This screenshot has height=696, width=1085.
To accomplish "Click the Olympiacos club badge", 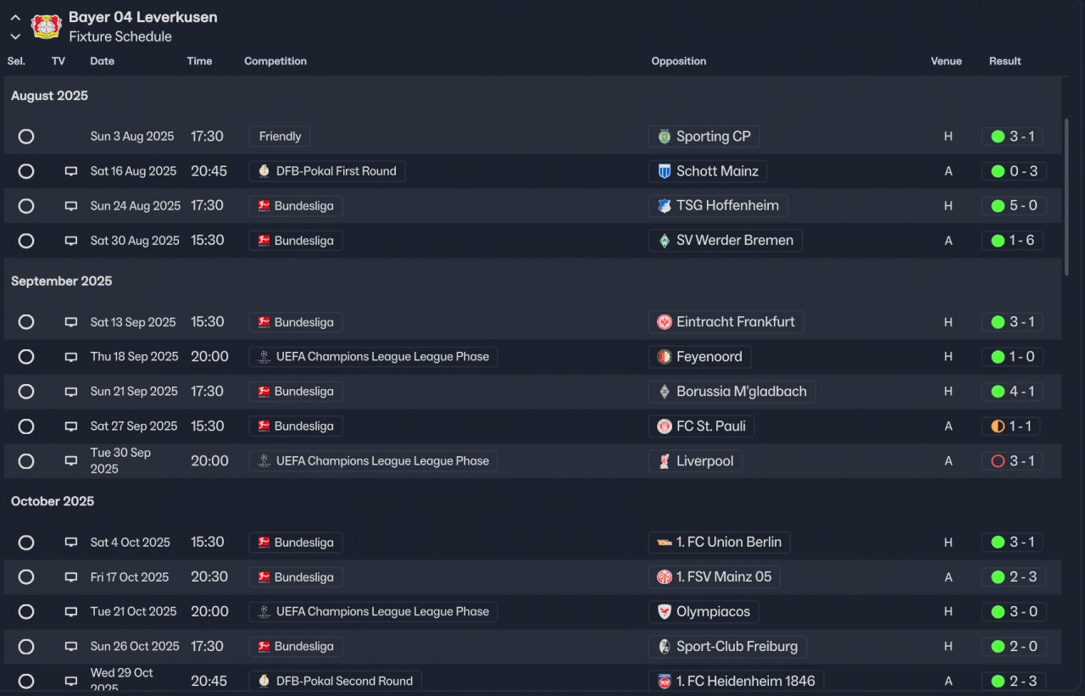I will [665, 612].
